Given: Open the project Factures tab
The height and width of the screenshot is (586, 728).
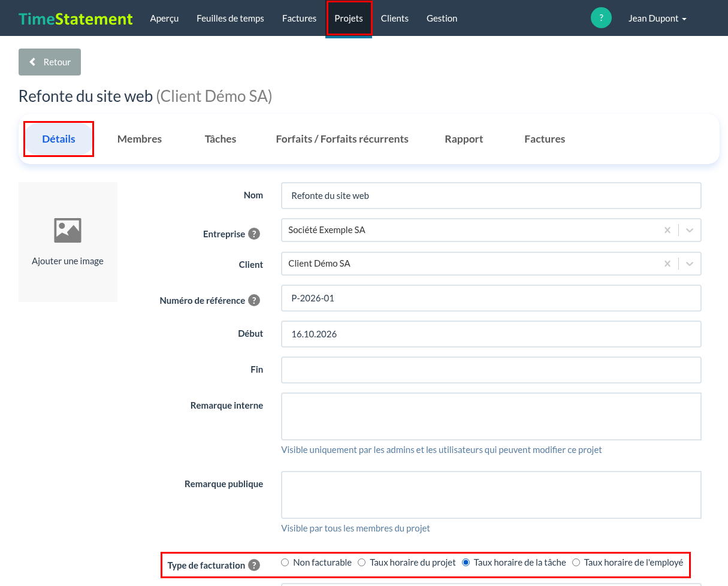Looking at the screenshot, I should coord(545,139).
